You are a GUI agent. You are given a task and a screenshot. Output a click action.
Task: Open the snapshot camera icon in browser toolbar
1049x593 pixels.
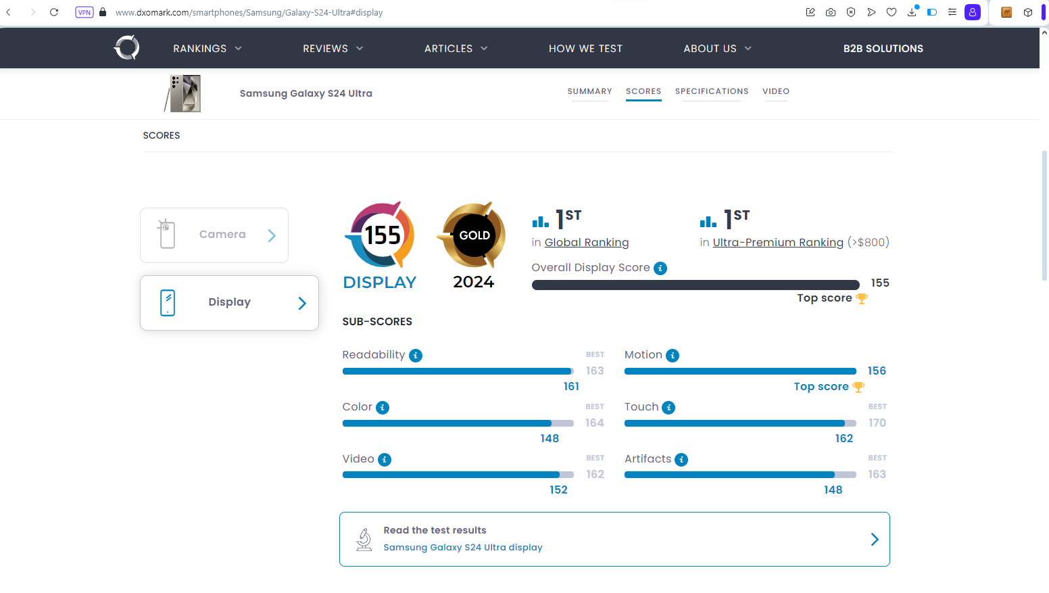pyautogui.click(x=831, y=12)
